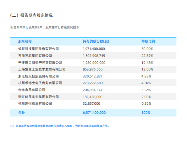Screen dimensions: 187x141
Task: Select 杭州东恒石油有限公司 in the list
Action: click(35, 103)
